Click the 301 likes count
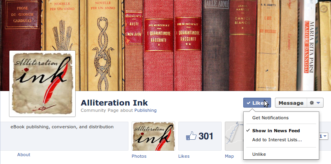 [x=206, y=136]
